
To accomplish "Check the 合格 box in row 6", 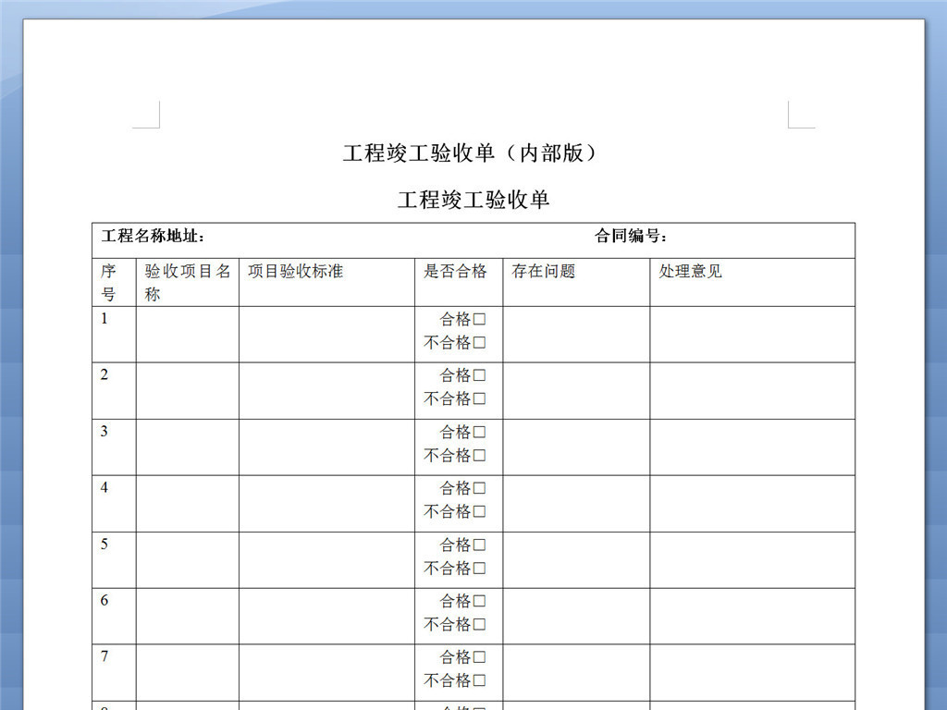I will pyautogui.click(x=479, y=602).
